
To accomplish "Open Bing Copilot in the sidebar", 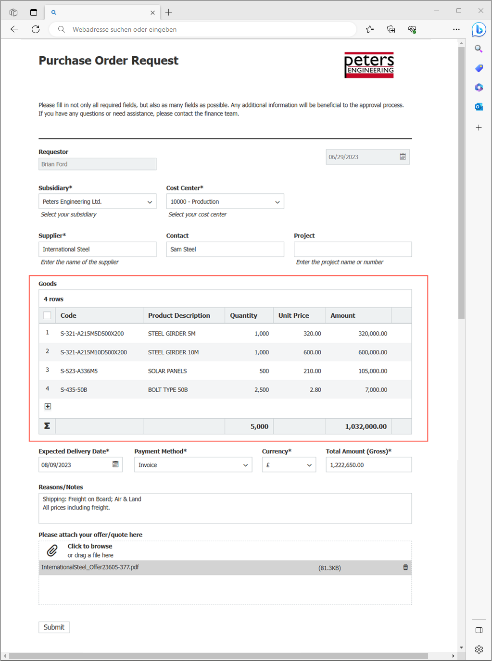I will click(479, 29).
